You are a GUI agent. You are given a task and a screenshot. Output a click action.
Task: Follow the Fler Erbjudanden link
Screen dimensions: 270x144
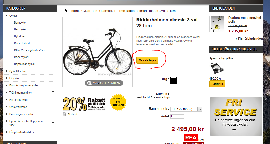click(x=249, y=38)
